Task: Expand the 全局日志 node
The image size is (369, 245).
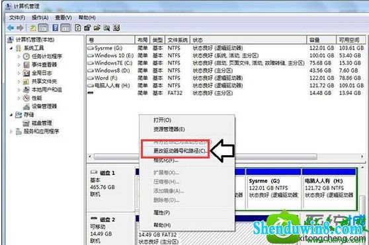Action: tap(19, 73)
